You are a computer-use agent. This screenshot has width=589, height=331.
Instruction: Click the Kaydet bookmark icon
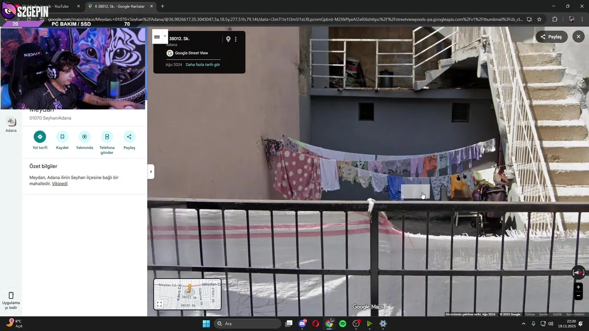point(62,137)
